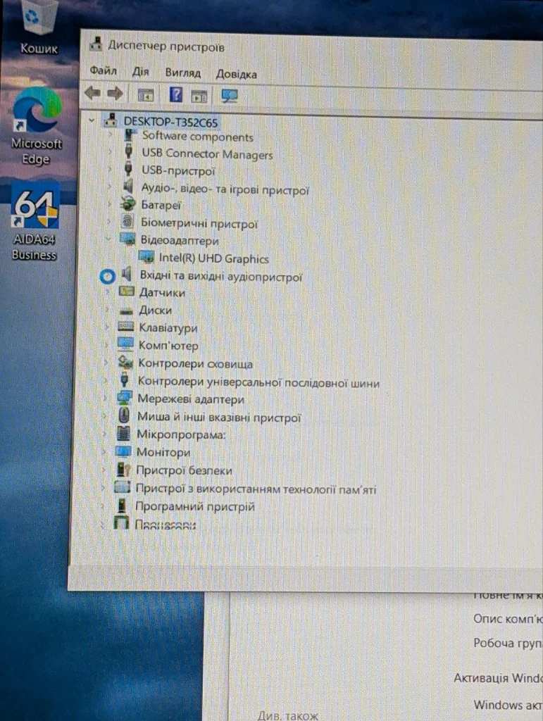Open the Recycle Bin (Кошик) desktop icon
This screenshot has width=543, height=721.
tap(39, 25)
